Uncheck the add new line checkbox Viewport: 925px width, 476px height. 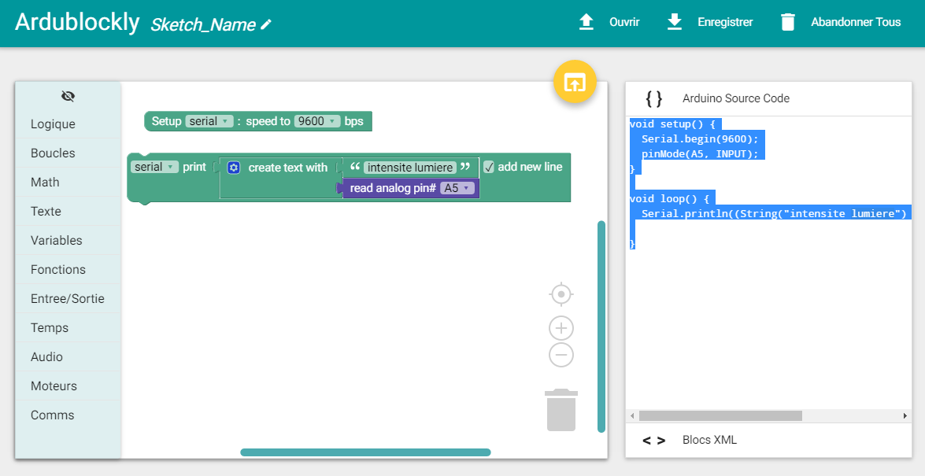point(489,167)
